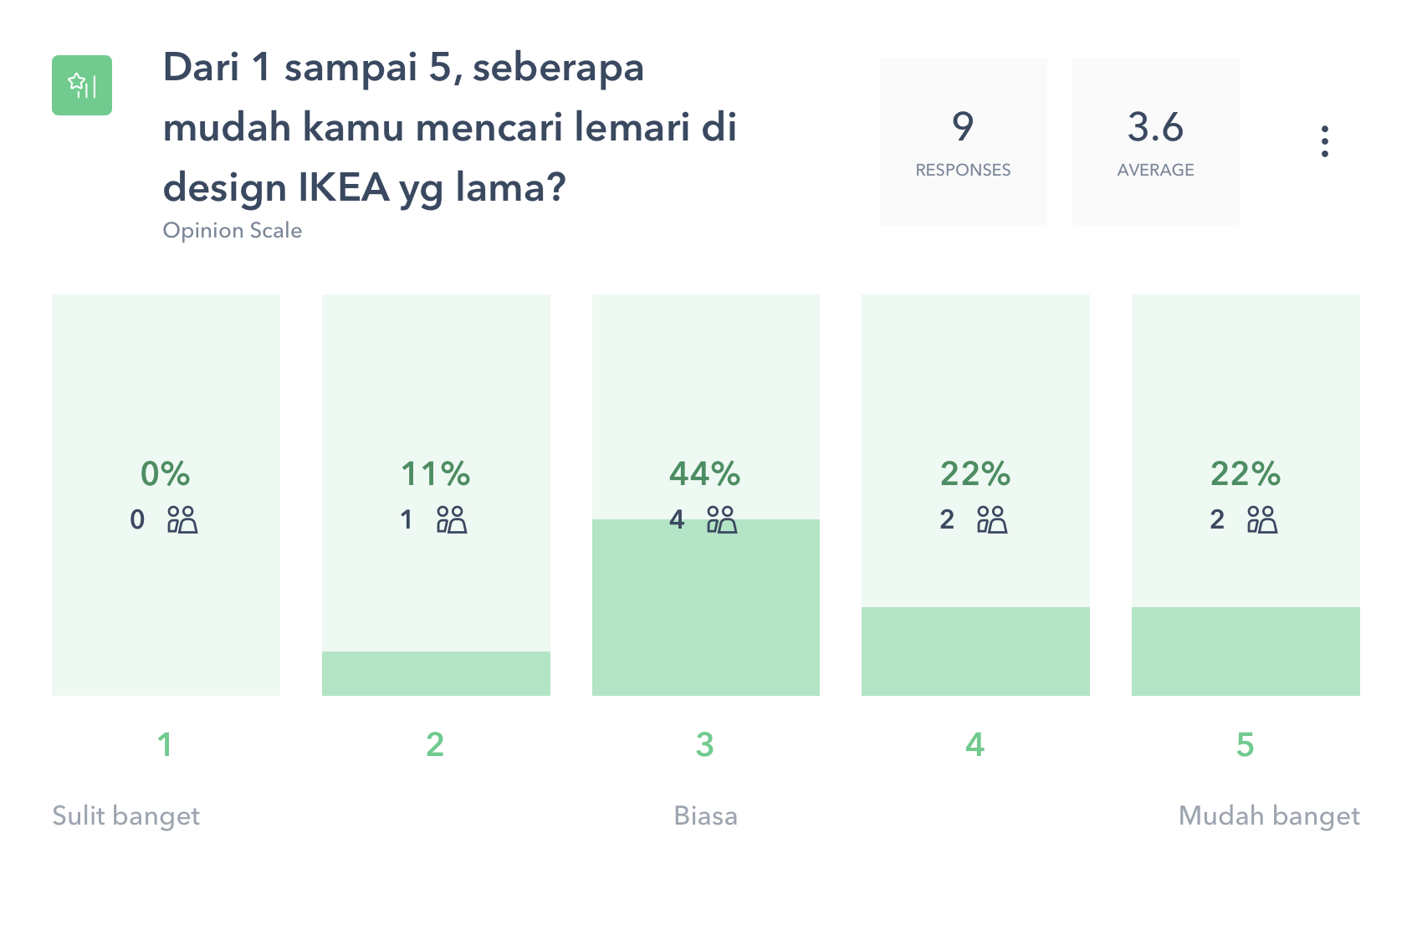Click the people icon under 11%
Image resolution: width=1417 pixels, height=930 pixels.
[x=452, y=519]
